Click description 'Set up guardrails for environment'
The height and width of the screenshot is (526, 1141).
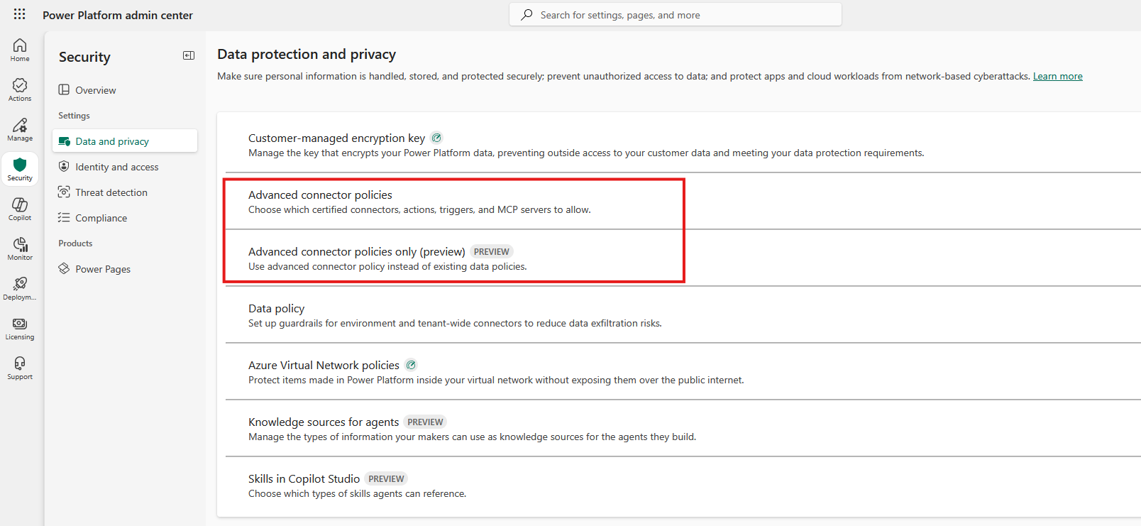click(455, 323)
